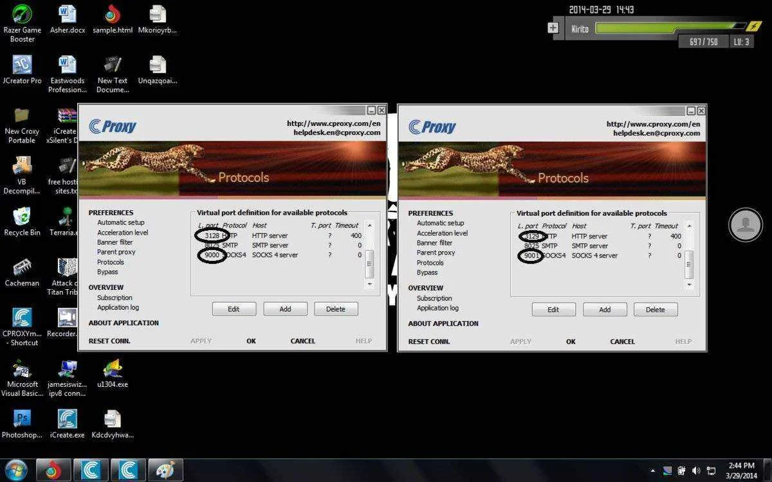This screenshot has height=482, width=772.
Task: Select the Kdcdvyhwa... desktop file icon
Action: pyautogui.click(x=113, y=424)
